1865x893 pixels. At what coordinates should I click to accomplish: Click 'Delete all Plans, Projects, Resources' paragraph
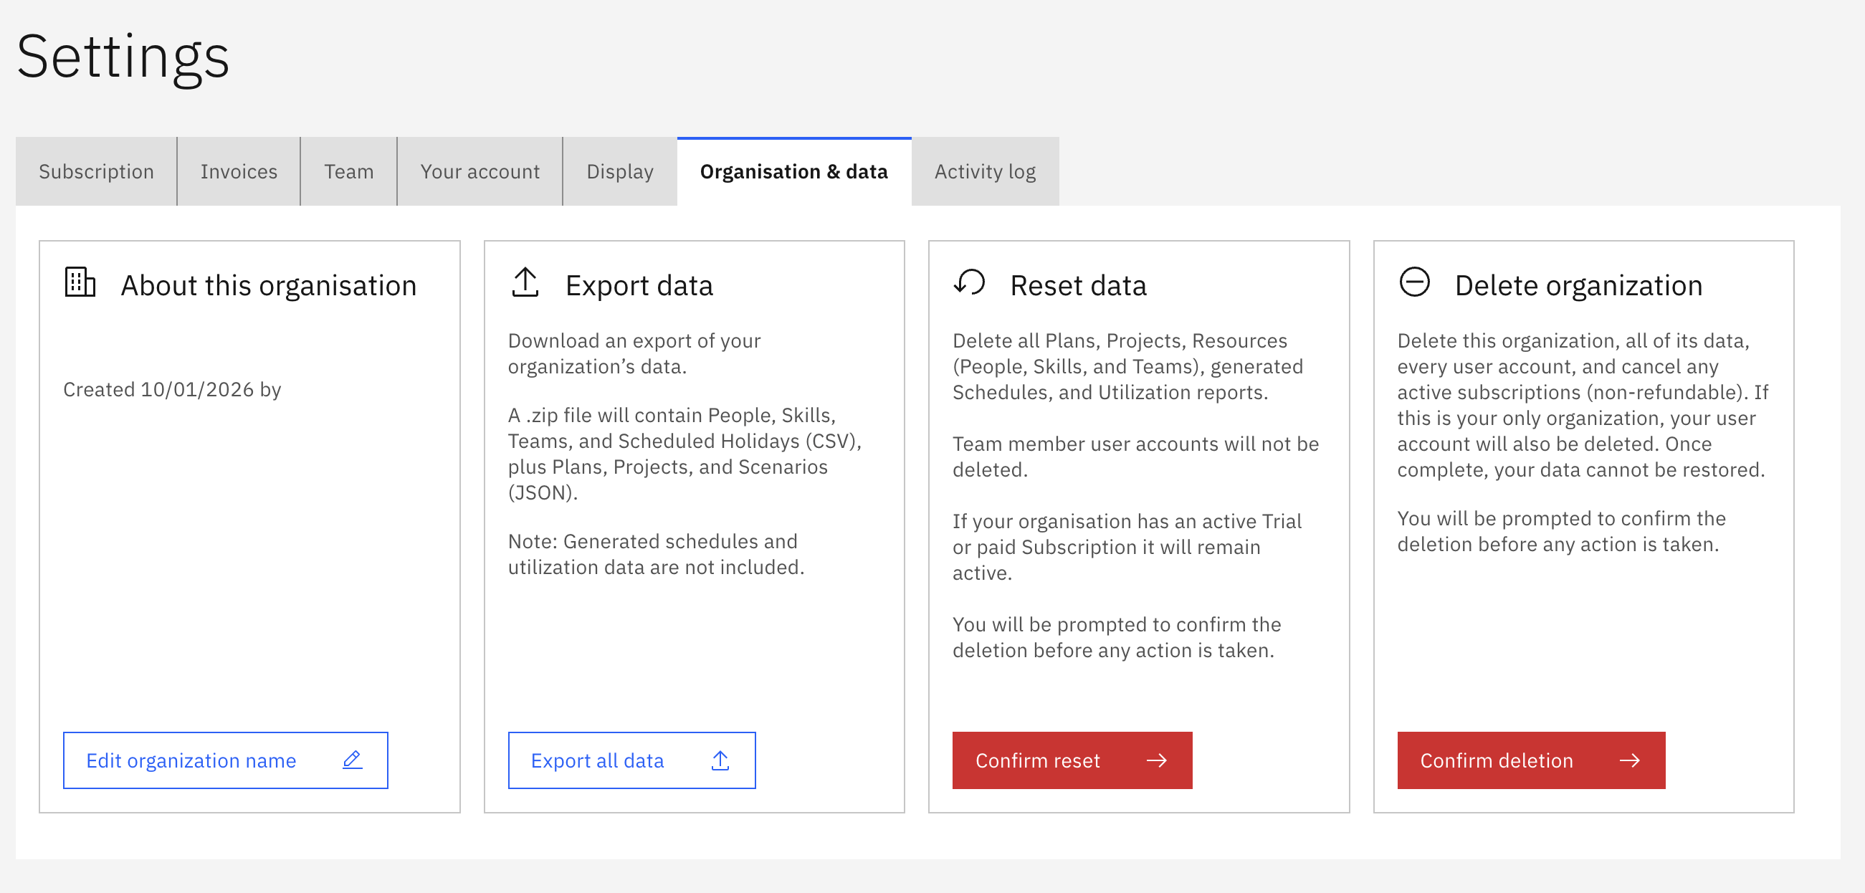point(1128,367)
